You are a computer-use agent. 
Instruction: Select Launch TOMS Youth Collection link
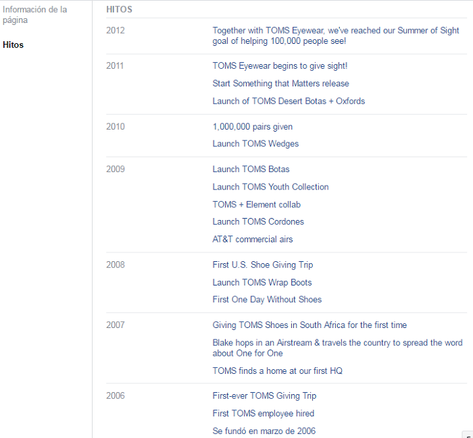(270, 187)
